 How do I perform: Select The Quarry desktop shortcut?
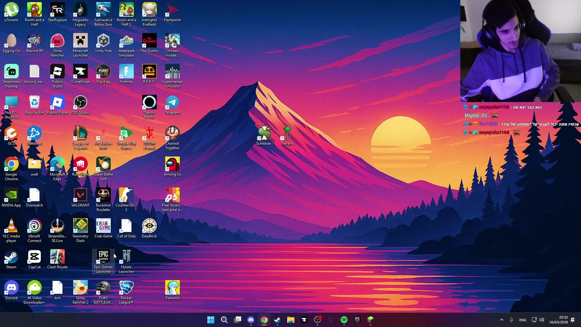click(x=149, y=43)
